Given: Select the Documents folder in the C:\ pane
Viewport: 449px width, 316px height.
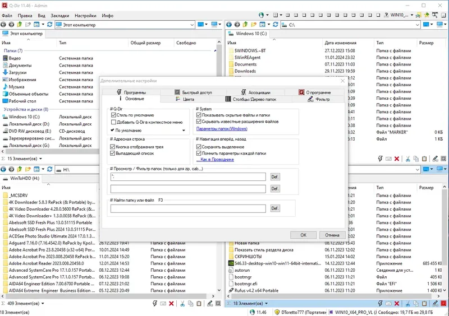Looking at the screenshot, I should tap(245, 64).
